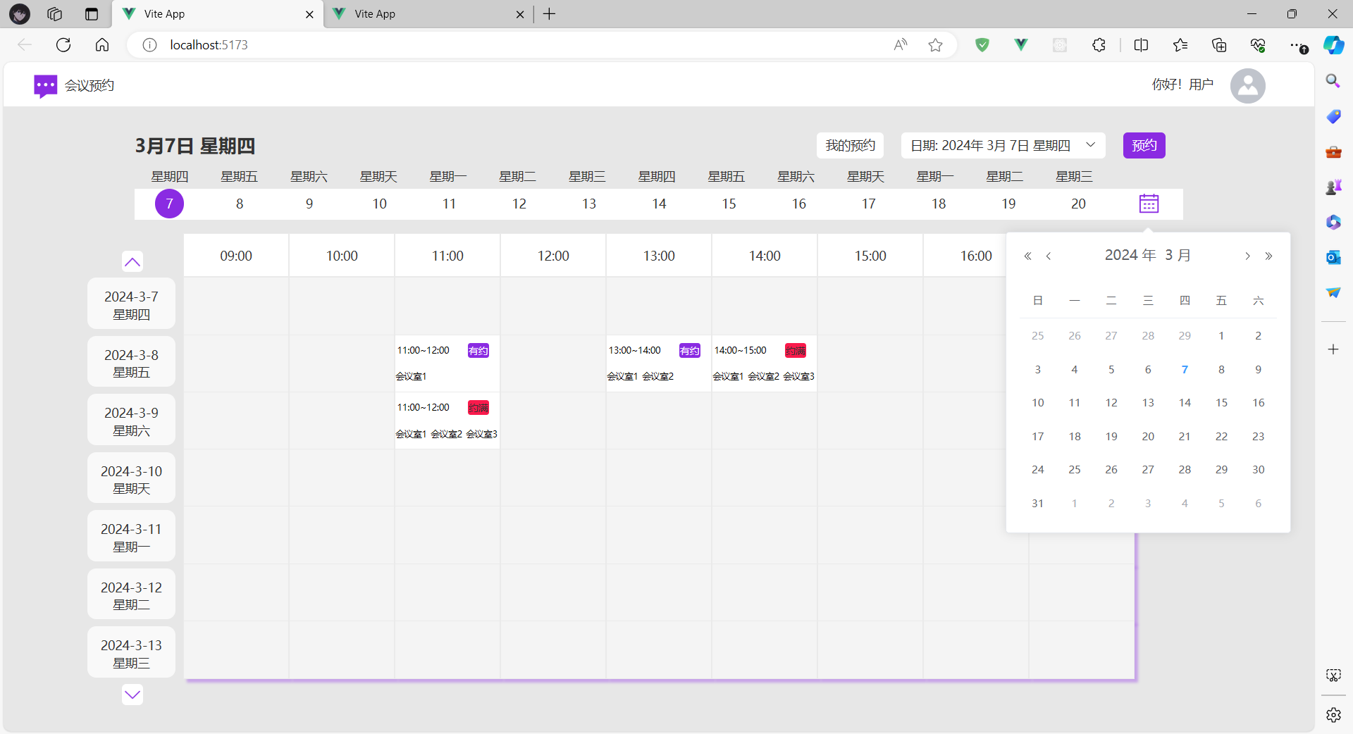The height and width of the screenshot is (734, 1353).
Task: Go to browser home page
Action: coord(102,45)
